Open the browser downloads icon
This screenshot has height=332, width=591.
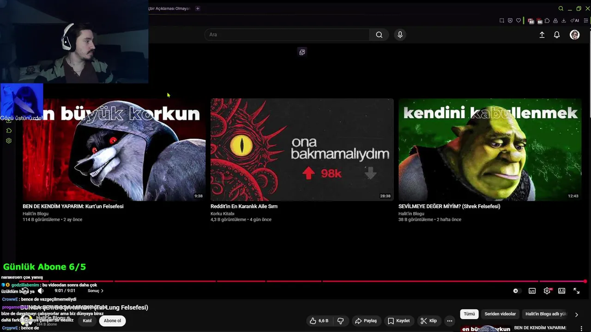coord(564,20)
